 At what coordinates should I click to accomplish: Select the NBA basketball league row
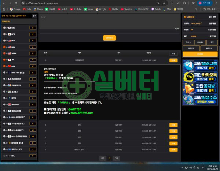pos(19,47)
